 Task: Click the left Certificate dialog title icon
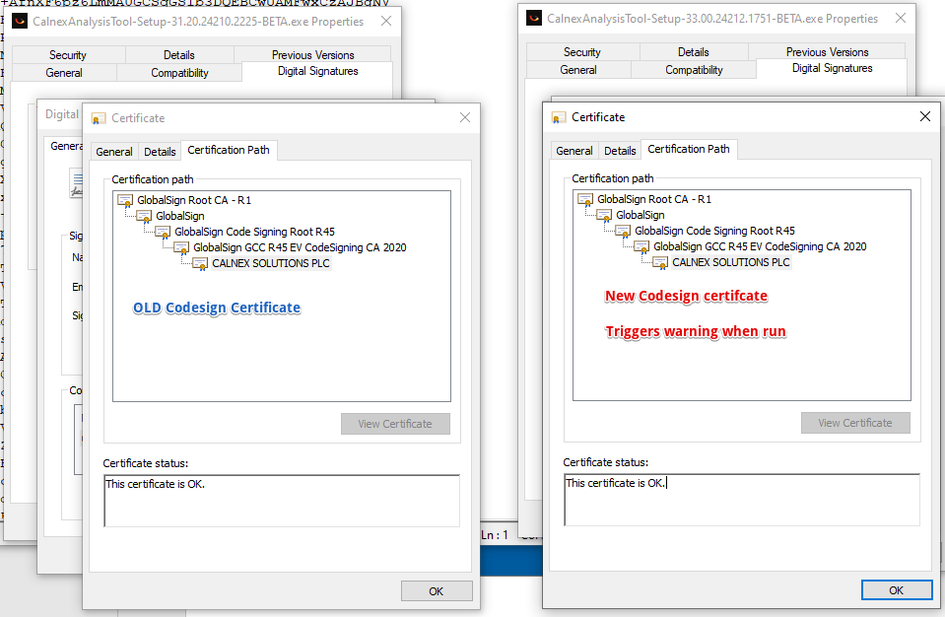(99, 118)
